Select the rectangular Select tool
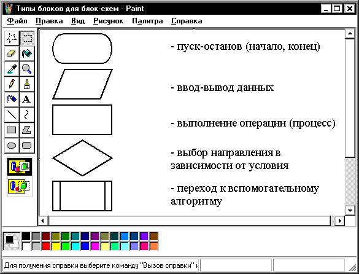 click(27, 38)
